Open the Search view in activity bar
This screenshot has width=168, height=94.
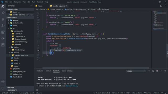pyautogui.click(x=3, y=13)
